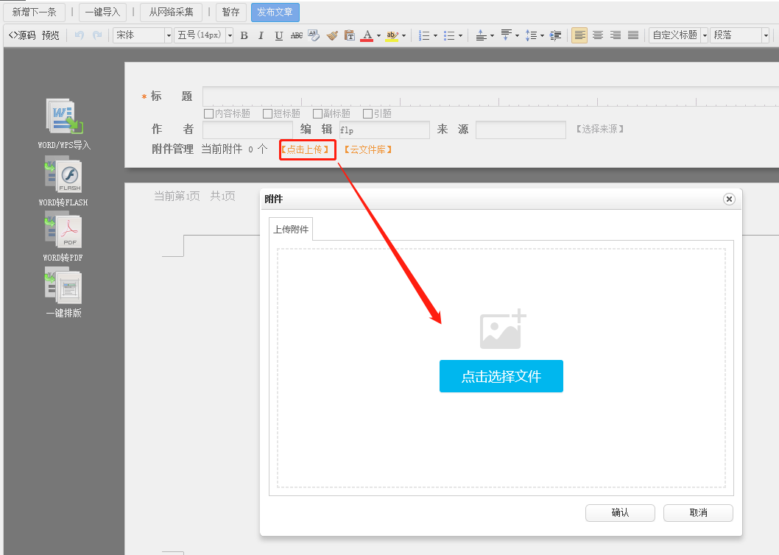Click the 发布文章 publish button

point(275,12)
